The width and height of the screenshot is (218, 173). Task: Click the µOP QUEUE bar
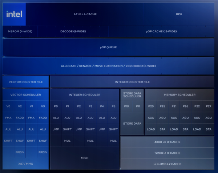coord(108,47)
